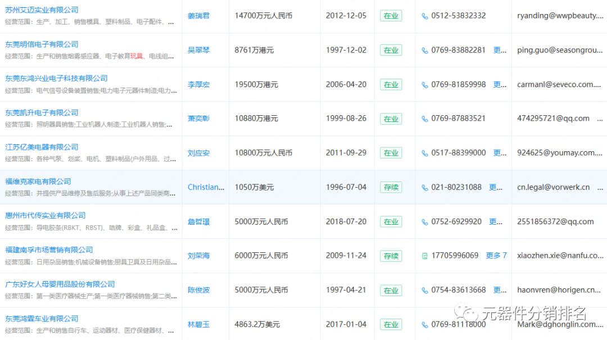607x340 pixels.
Task: Expand more emails after 474295721@qq.com
Action: 600,119
